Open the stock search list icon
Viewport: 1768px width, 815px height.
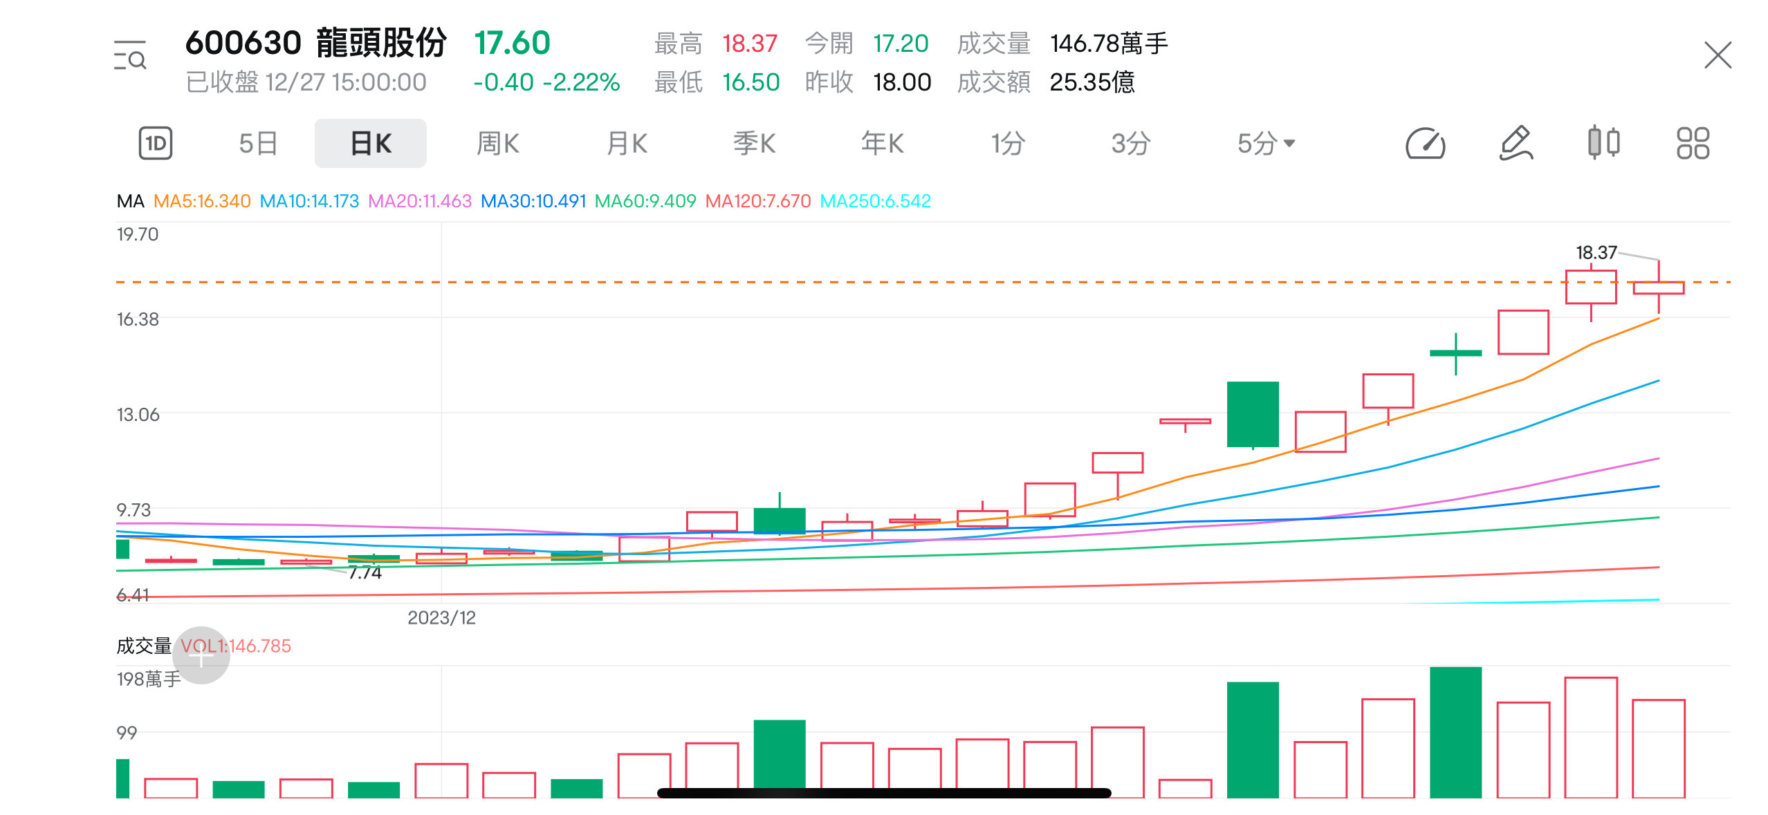click(130, 55)
